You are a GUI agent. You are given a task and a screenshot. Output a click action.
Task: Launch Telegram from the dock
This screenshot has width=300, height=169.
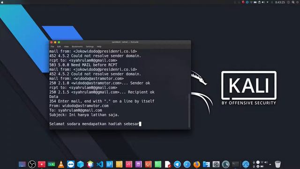(177, 164)
